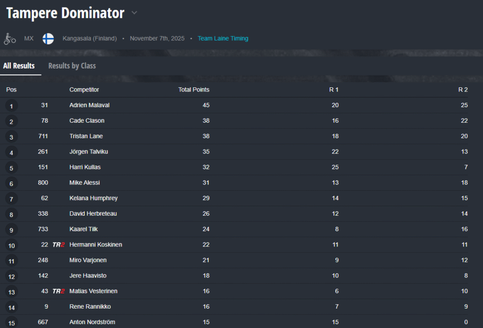Expand the Tampere Dominator title dropdown
This screenshot has width=483, height=328.
tap(134, 13)
